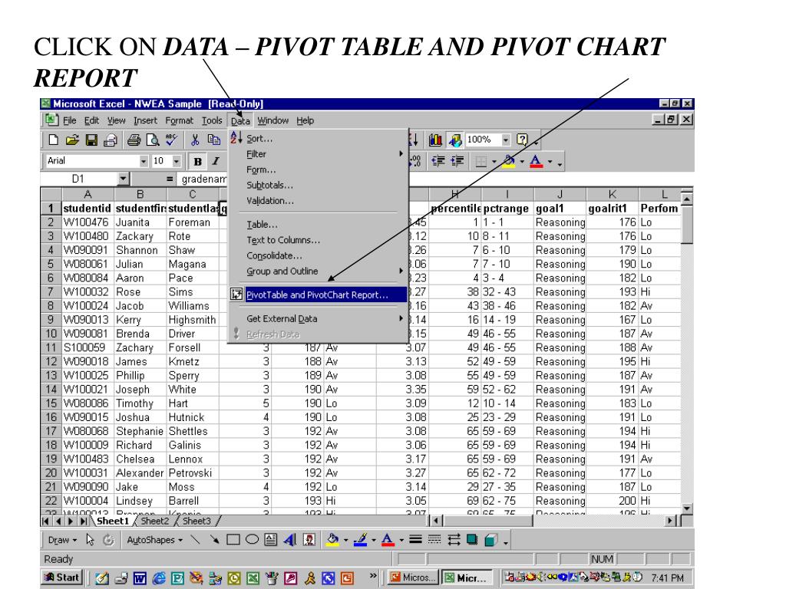Image resolution: width=786 pixels, height=589 pixels.
Task: Select the Arrow drawing tool
Action: [215, 539]
